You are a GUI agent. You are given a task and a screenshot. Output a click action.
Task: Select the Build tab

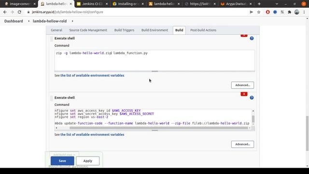[x=179, y=30]
